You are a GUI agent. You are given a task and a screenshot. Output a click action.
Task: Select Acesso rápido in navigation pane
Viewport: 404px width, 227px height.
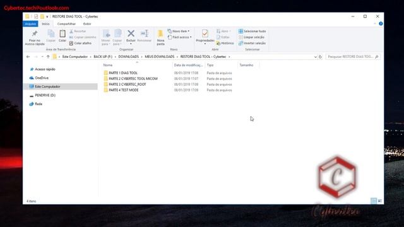pos(45,69)
